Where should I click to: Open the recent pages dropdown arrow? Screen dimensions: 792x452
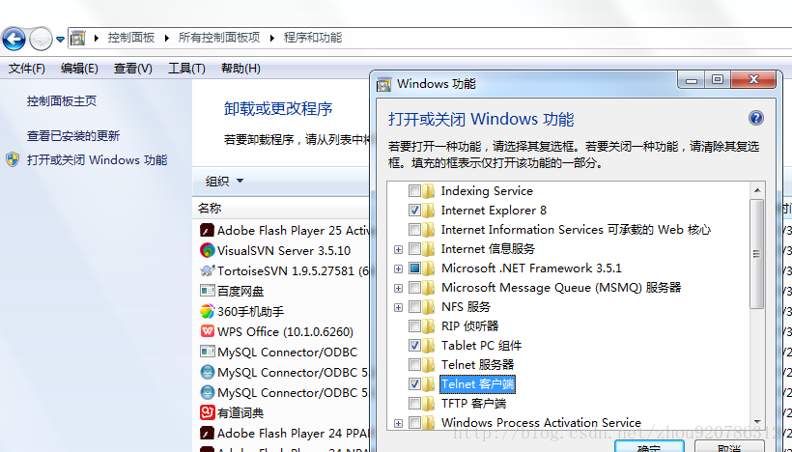[60, 39]
